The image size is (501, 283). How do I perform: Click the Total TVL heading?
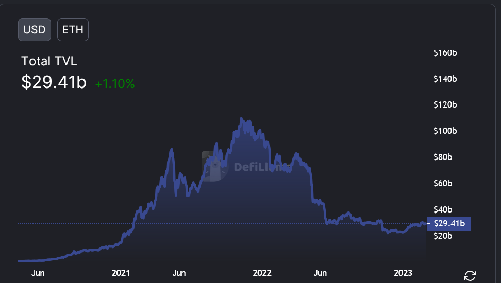pyautogui.click(x=49, y=61)
